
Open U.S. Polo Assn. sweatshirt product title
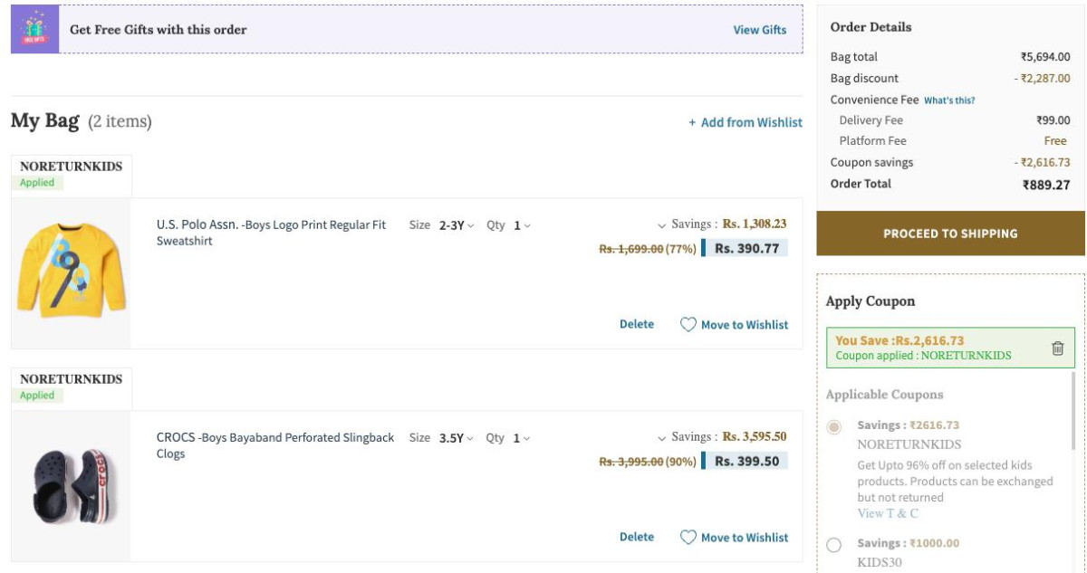pos(271,233)
